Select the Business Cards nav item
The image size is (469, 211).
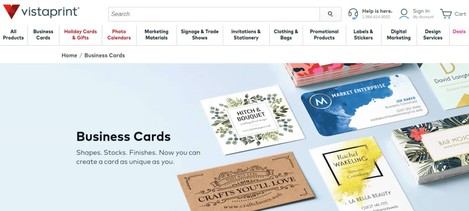click(x=43, y=35)
